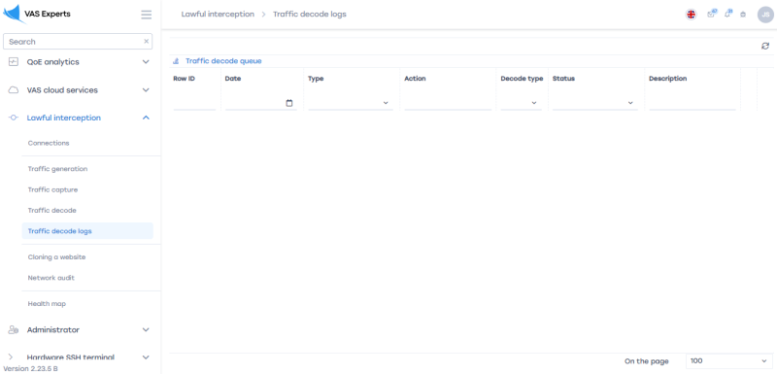Click the Lawful interception breadcrumb
The width and height of the screenshot is (777, 374).
click(218, 15)
